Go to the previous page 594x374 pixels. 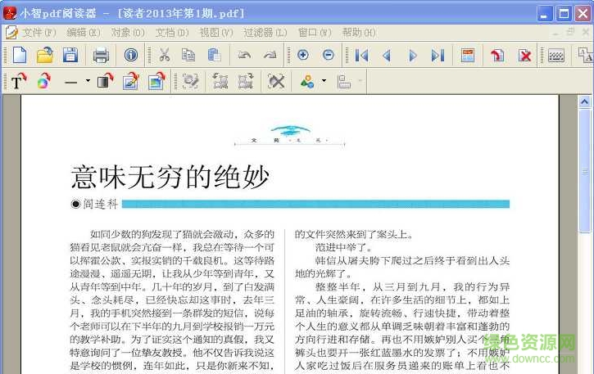click(387, 56)
